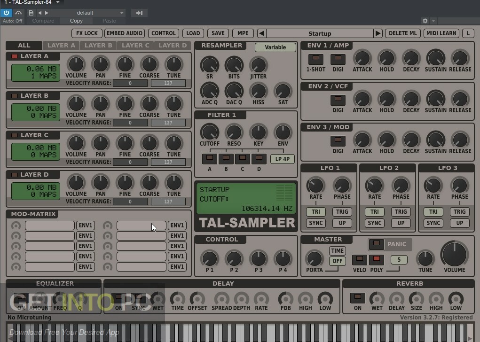Click Layer A VOLUME knob
This screenshot has width=480, height=342.
click(76, 64)
